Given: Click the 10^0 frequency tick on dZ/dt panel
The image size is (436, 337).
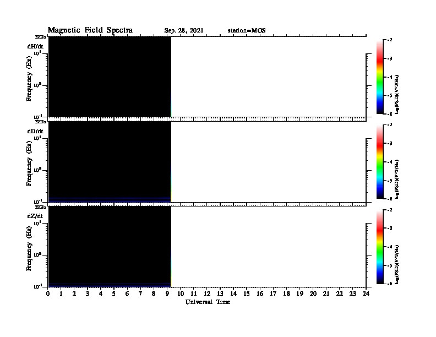Looking at the screenshot, I should point(37,255).
